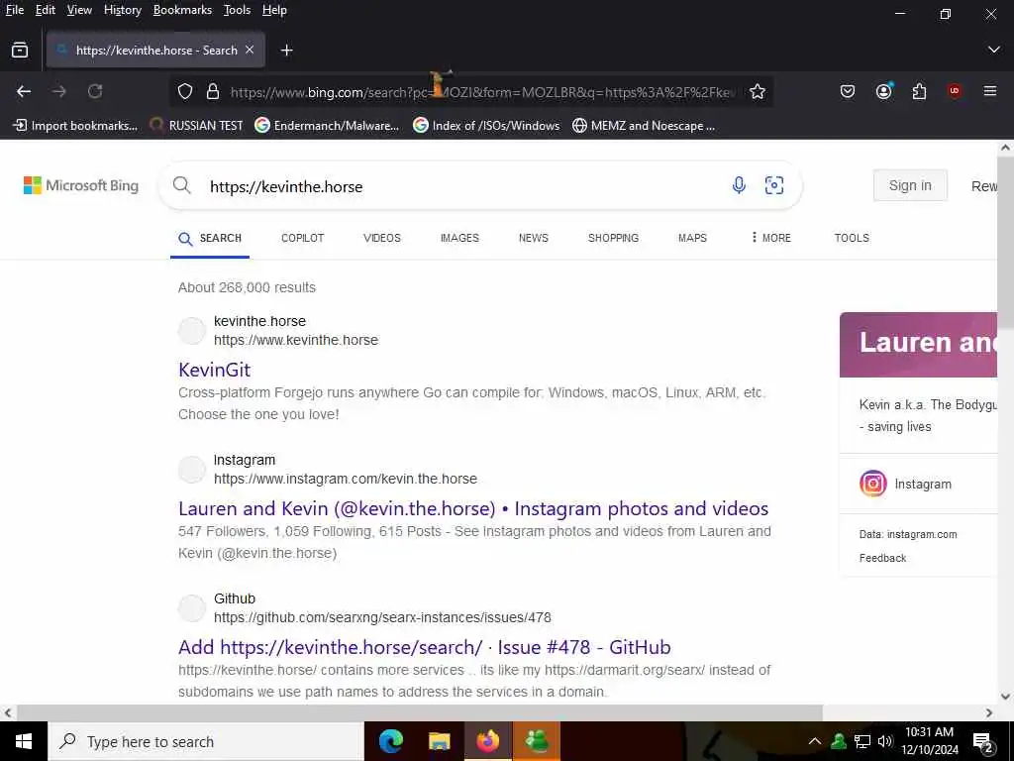Click Feedback in the side panel
Image resolution: width=1014 pixels, height=761 pixels.
click(882, 558)
